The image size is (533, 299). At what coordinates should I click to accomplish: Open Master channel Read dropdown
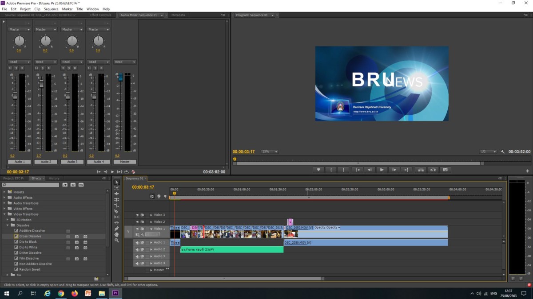click(x=124, y=62)
